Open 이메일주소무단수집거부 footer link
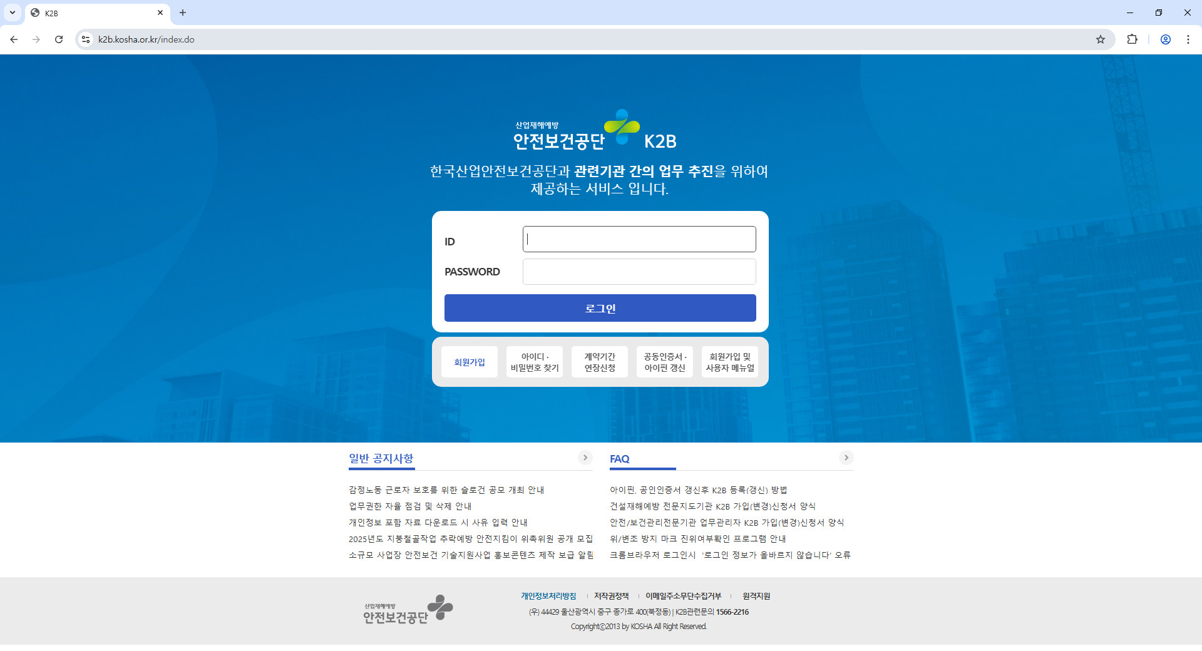This screenshot has width=1202, height=651. coord(684,596)
